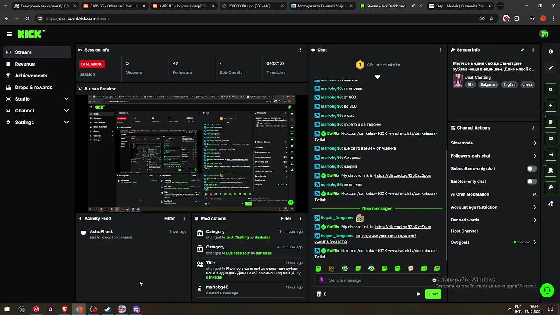The height and width of the screenshot is (315, 560).
Task: Open Activity Feed Filter dropdown
Action: [169, 218]
